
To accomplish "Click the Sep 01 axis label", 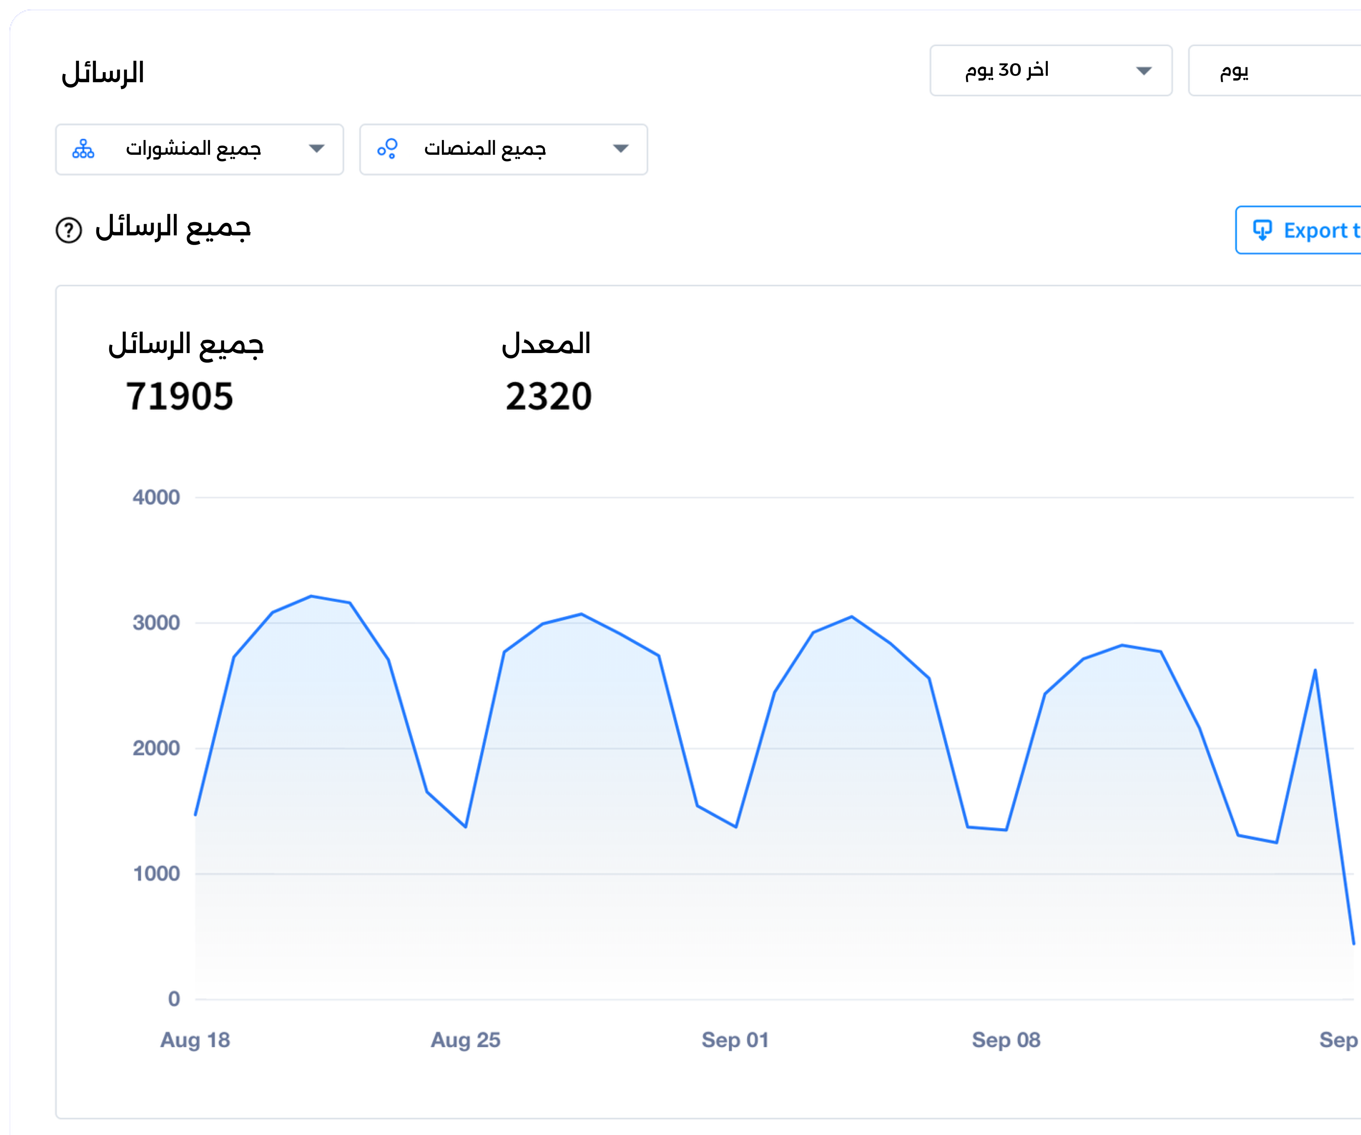I will coord(735,1040).
